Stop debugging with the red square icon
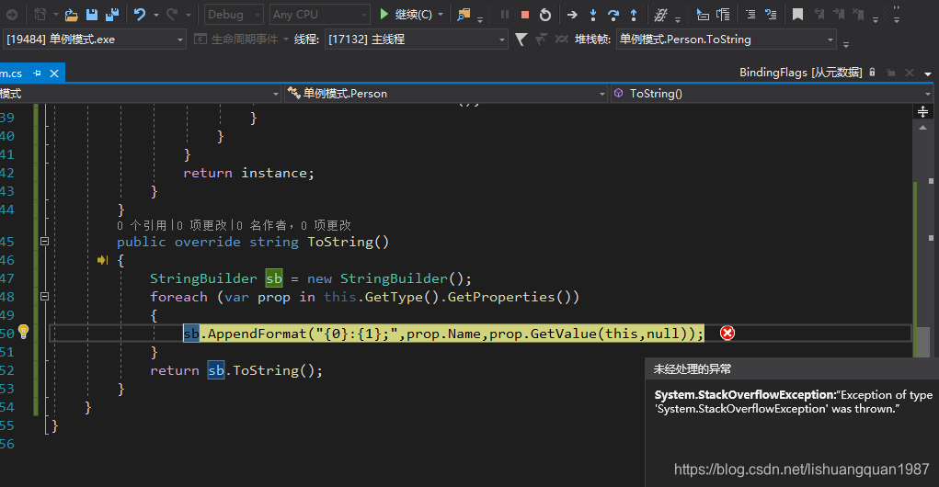 pos(525,15)
